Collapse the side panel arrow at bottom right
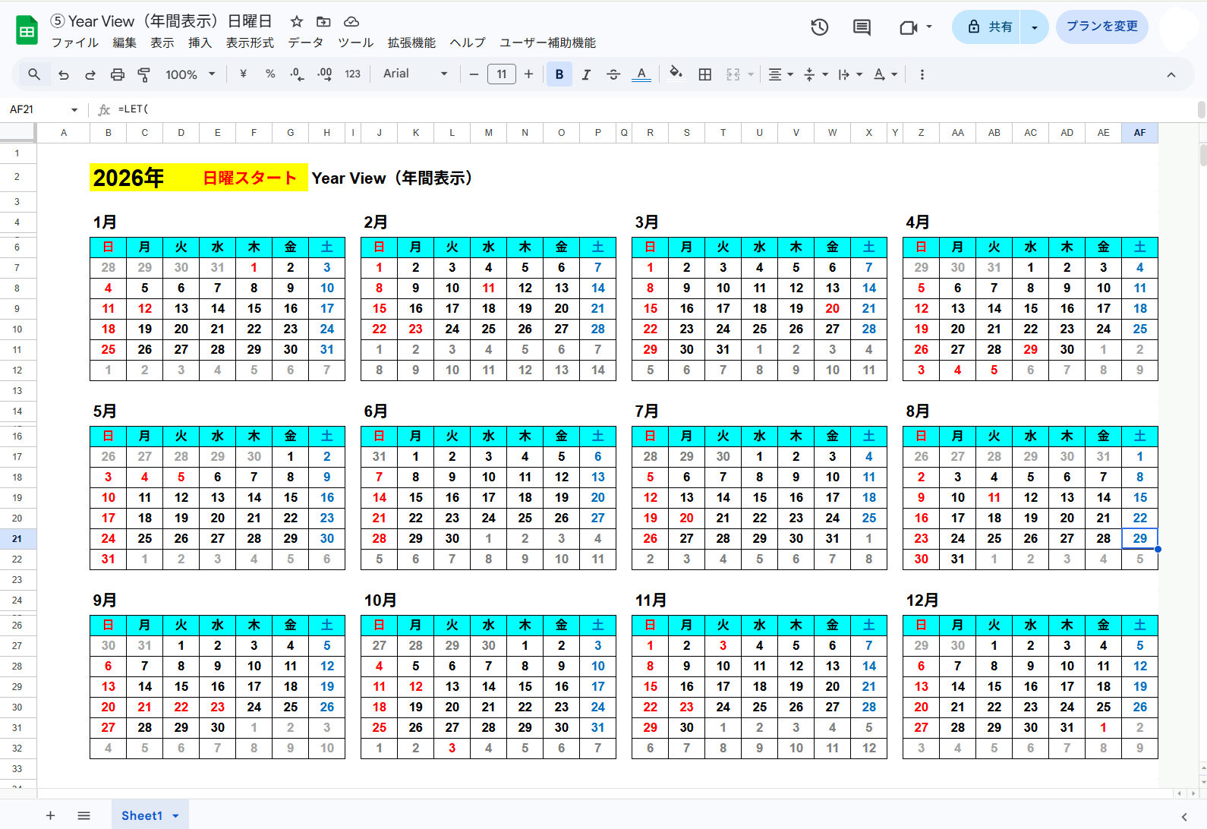This screenshot has width=1207, height=829. (1184, 816)
